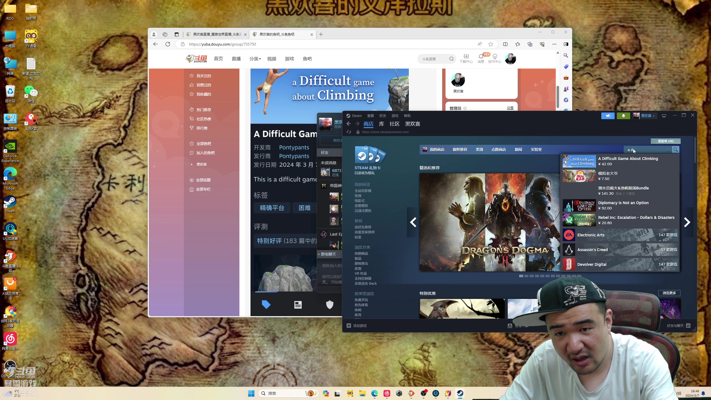Open 排行榜 in Douyu sidebar
Viewport: 711px width, 400px height.
tap(199, 128)
